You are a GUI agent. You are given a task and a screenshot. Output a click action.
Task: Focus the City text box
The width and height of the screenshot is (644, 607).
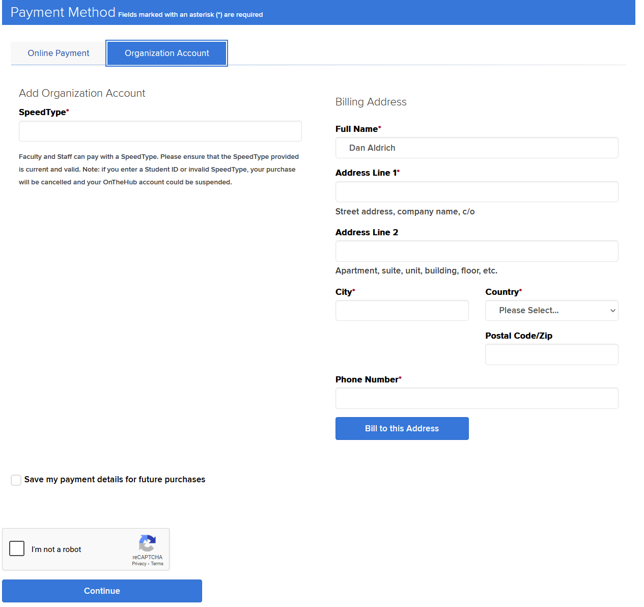pyautogui.click(x=402, y=311)
